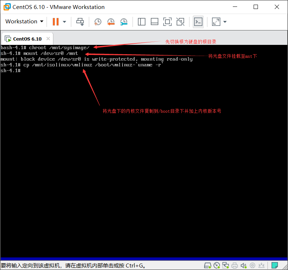Screen dimensions: 288x270
Task: Close the VMware Workstation window
Action: [277, 7]
